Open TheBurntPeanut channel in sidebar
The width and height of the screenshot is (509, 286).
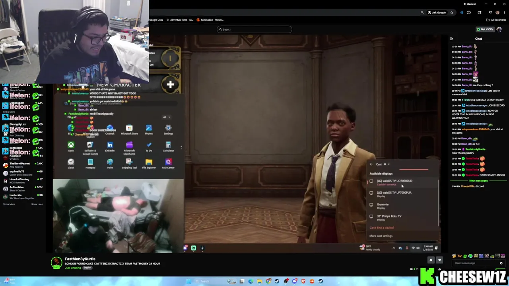(23, 165)
